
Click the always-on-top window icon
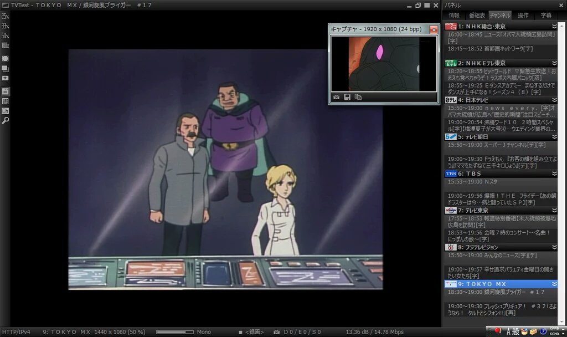pos(5,68)
